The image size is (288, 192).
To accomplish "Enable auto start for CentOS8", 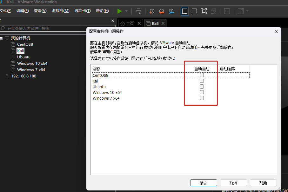I will [x=202, y=75].
